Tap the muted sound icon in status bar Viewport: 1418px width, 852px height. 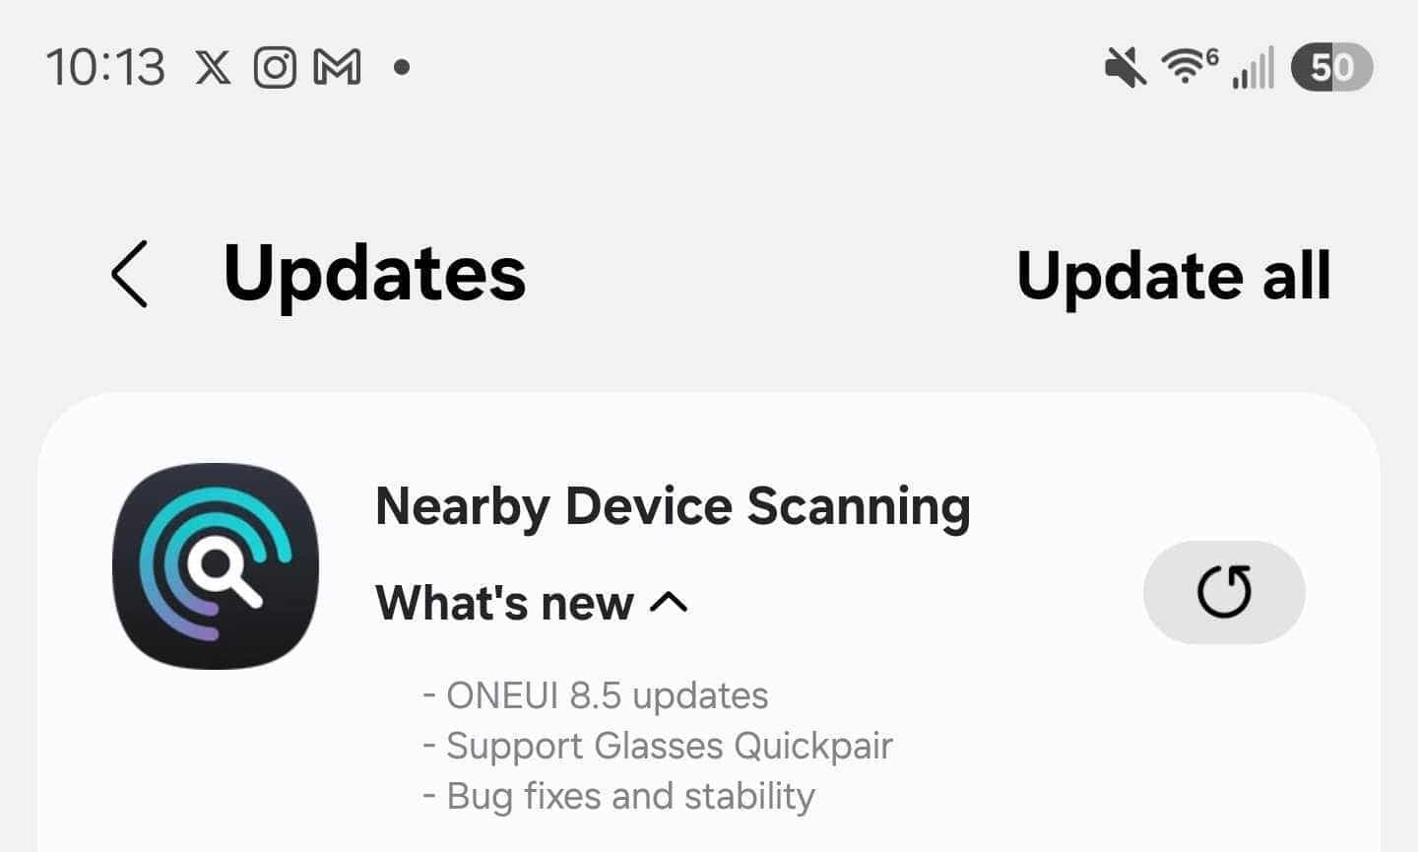pyautogui.click(x=1126, y=69)
